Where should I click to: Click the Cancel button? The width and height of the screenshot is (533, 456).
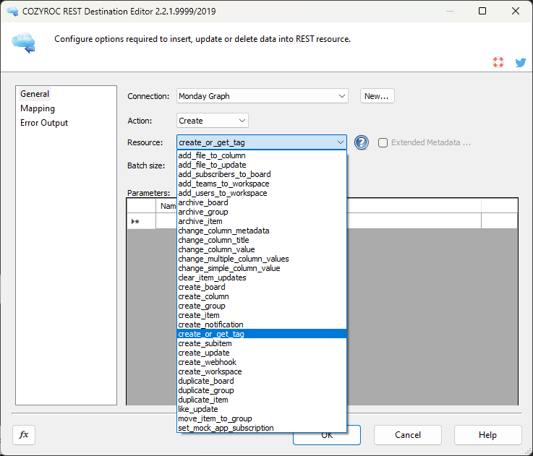coord(408,435)
